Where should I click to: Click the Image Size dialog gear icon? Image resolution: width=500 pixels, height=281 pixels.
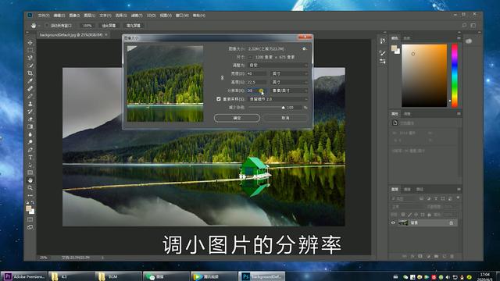pyautogui.click(x=304, y=48)
